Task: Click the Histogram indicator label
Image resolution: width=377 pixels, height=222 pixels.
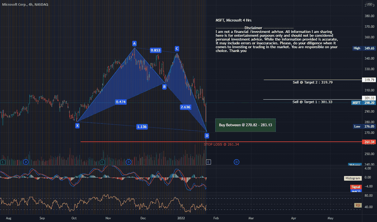Action: (x=353, y=178)
